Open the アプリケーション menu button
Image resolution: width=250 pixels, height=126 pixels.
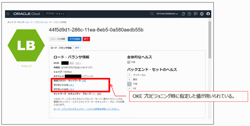[x=55, y=14]
